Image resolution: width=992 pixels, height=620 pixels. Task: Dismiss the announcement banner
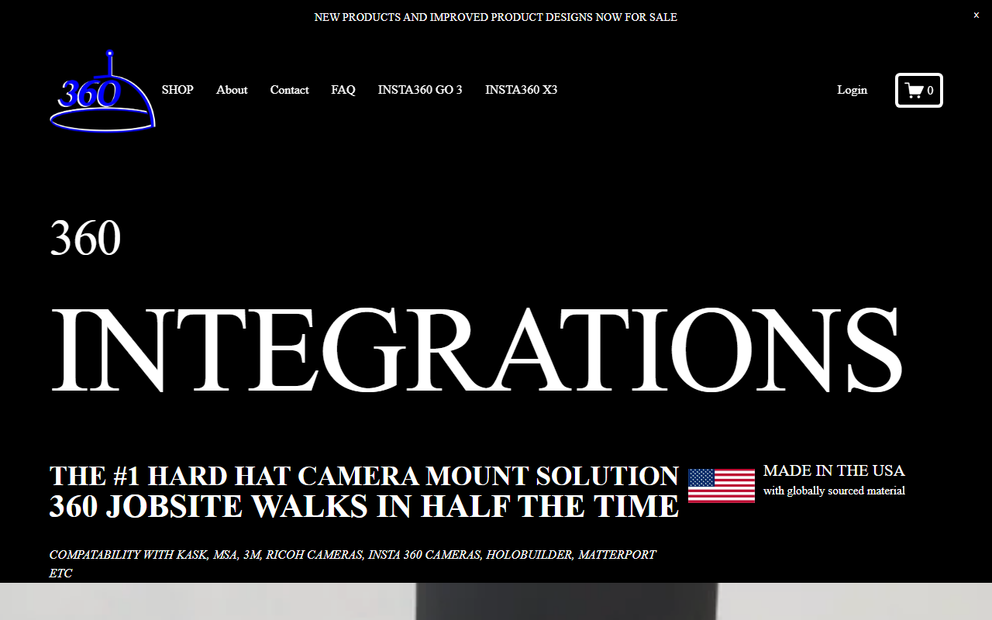(976, 15)
